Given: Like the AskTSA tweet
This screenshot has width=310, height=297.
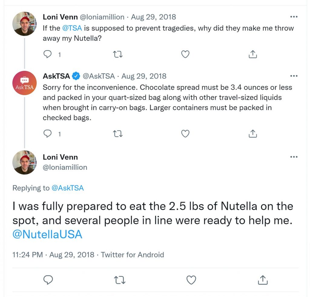Looking at the screenshot, I should point(185,134).
